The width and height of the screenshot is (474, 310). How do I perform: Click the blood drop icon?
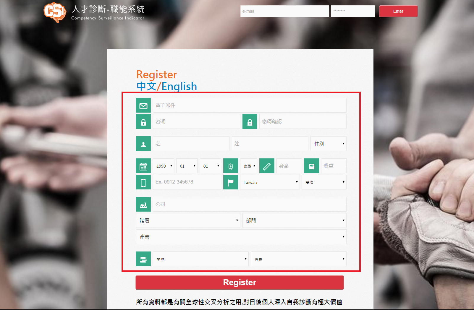click(x=231, y=166)
